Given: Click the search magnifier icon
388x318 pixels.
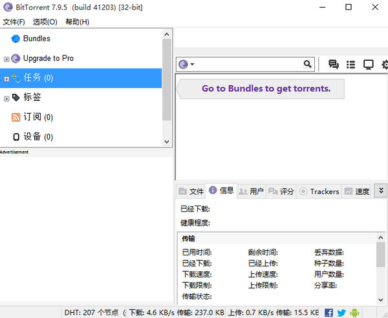Looking at the screenshot, I should (308, 65).
